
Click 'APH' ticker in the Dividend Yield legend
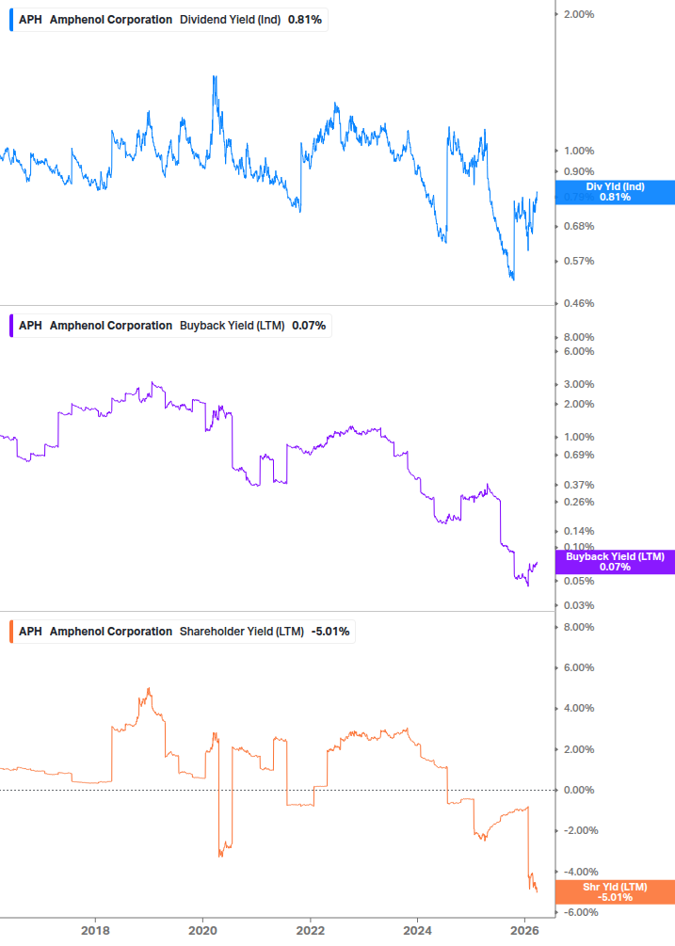tap(30, 20)
